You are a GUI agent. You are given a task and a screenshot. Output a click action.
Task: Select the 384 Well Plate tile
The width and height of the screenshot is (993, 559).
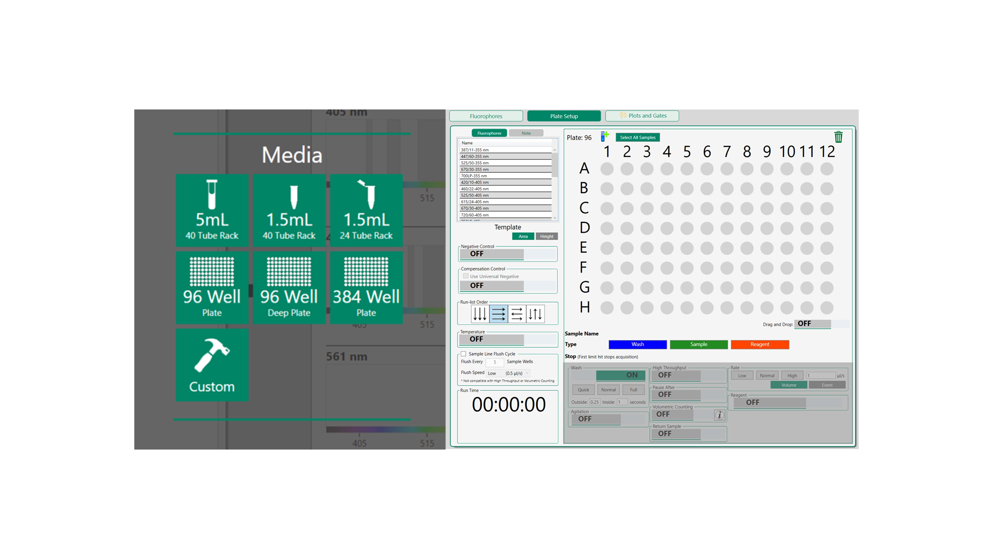[366, 286]
